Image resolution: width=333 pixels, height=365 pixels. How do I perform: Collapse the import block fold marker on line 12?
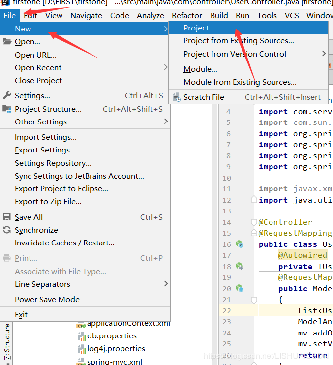(254, 200)
